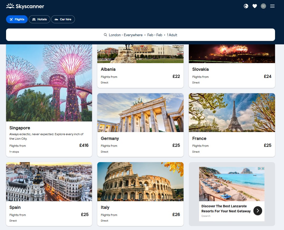The image size is (284, 230).
Task: Toggle the Flights mode pill
Action: (17, 19)
